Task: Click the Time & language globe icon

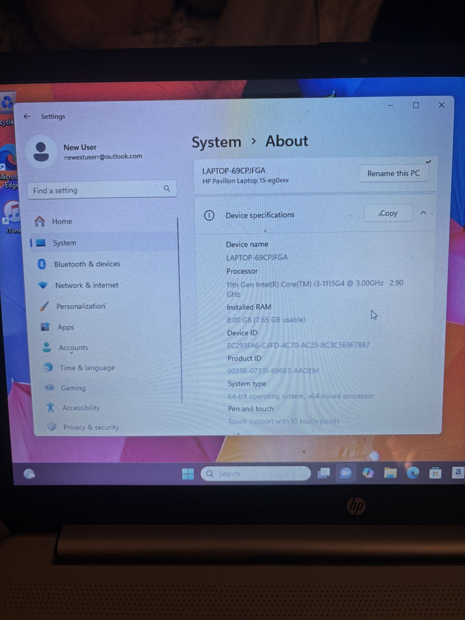Action: pos(48,367)
